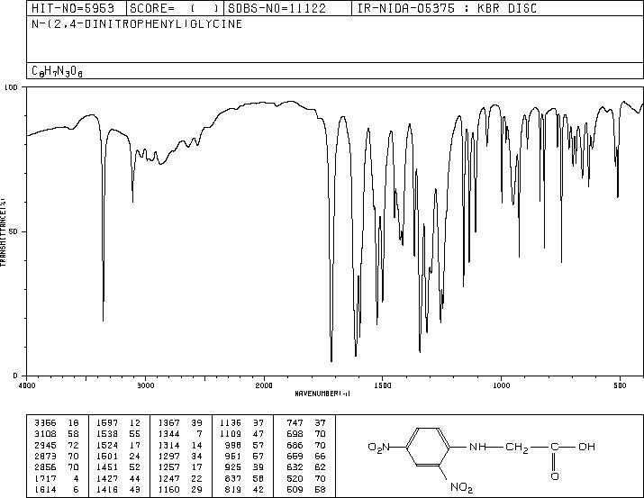Viewport: 644px width, 498px height.
Task: Select the CH2 label in the structure
Action: coord(517,448)
